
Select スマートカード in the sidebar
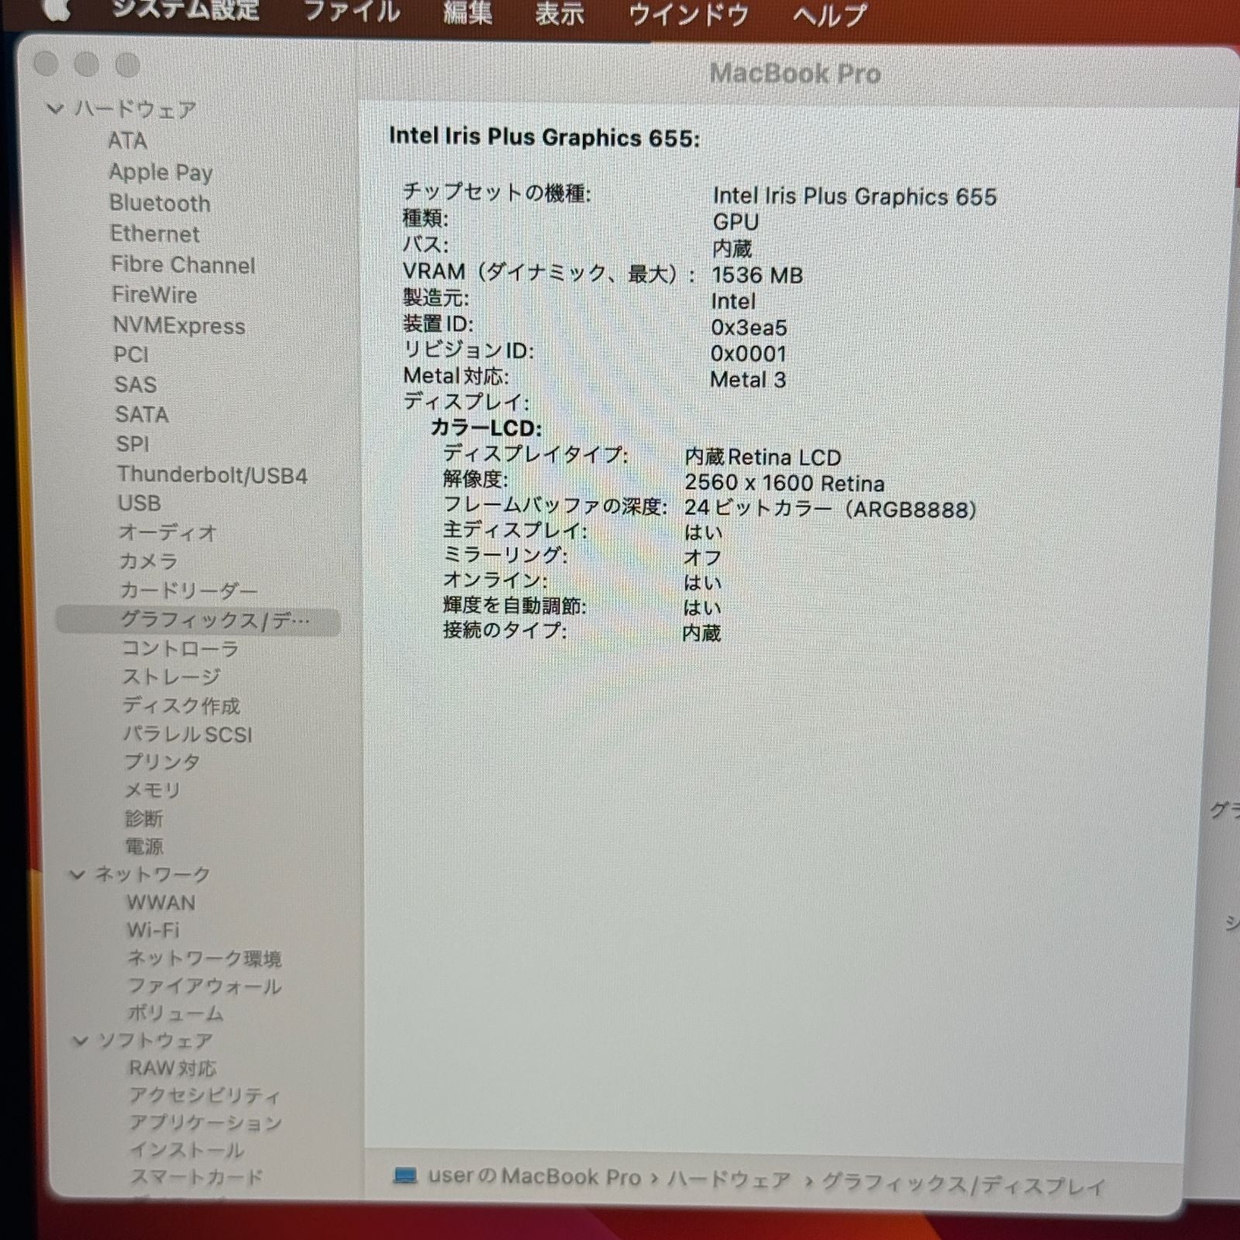pos(196,1176)
